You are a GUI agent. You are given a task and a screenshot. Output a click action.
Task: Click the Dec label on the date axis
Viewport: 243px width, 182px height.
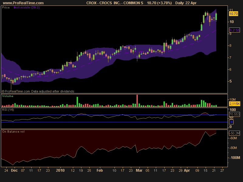[14, 170]
